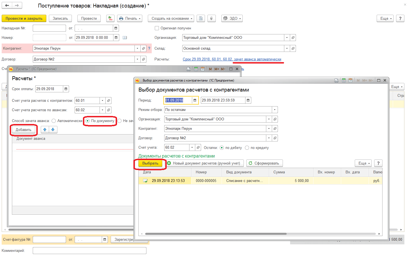
Task: Open the Создать на основании menu
Action: (x=171, y=19)
